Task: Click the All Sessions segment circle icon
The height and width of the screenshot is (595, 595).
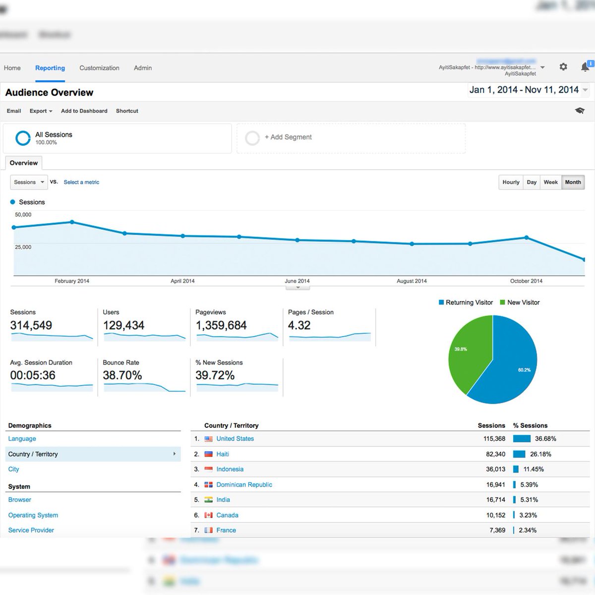Action: pyautogui.click(x=23, y=138)
